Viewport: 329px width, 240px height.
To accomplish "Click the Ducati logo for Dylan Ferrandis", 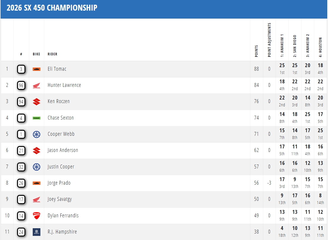I will coord(37,216).
